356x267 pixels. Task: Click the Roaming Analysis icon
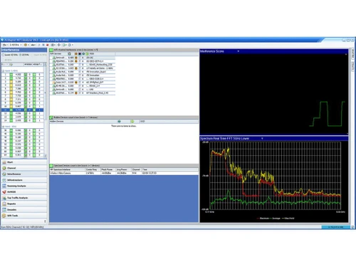pos(4,186)
